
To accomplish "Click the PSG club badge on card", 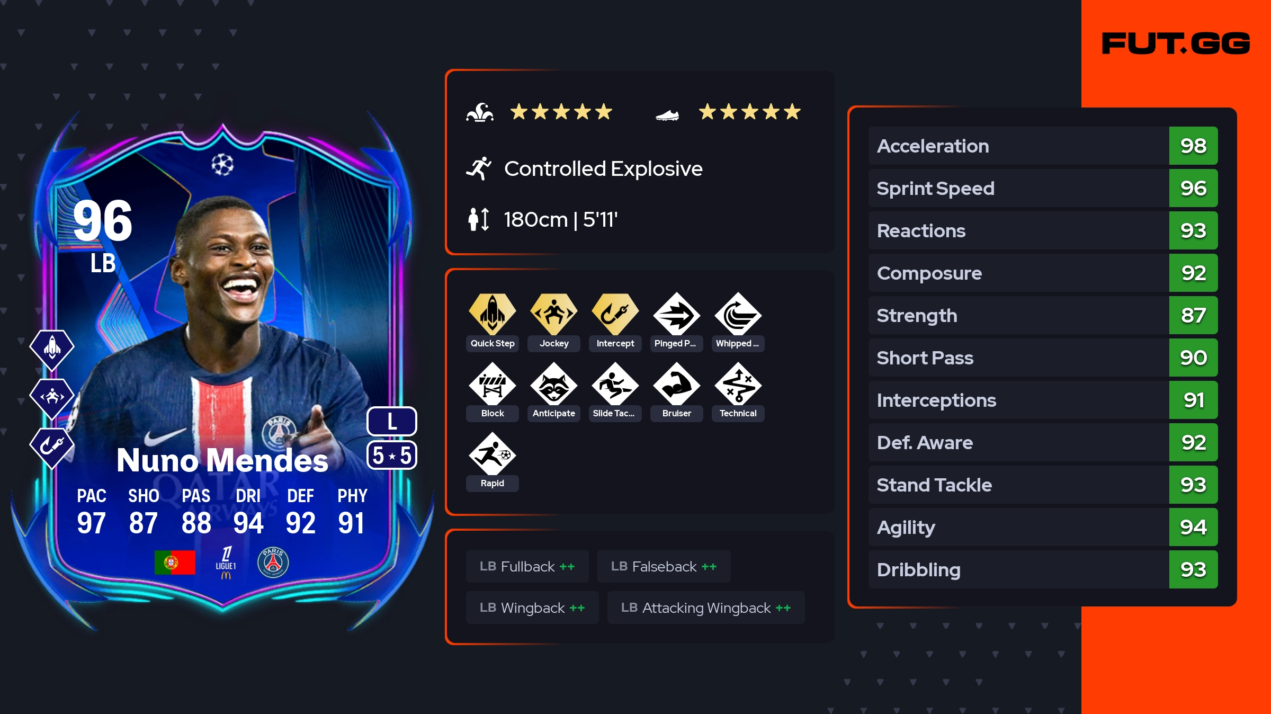I will (273, 562).
